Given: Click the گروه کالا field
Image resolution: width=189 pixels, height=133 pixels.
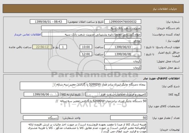Looking at the screenshot, I should tap(116, 94).
